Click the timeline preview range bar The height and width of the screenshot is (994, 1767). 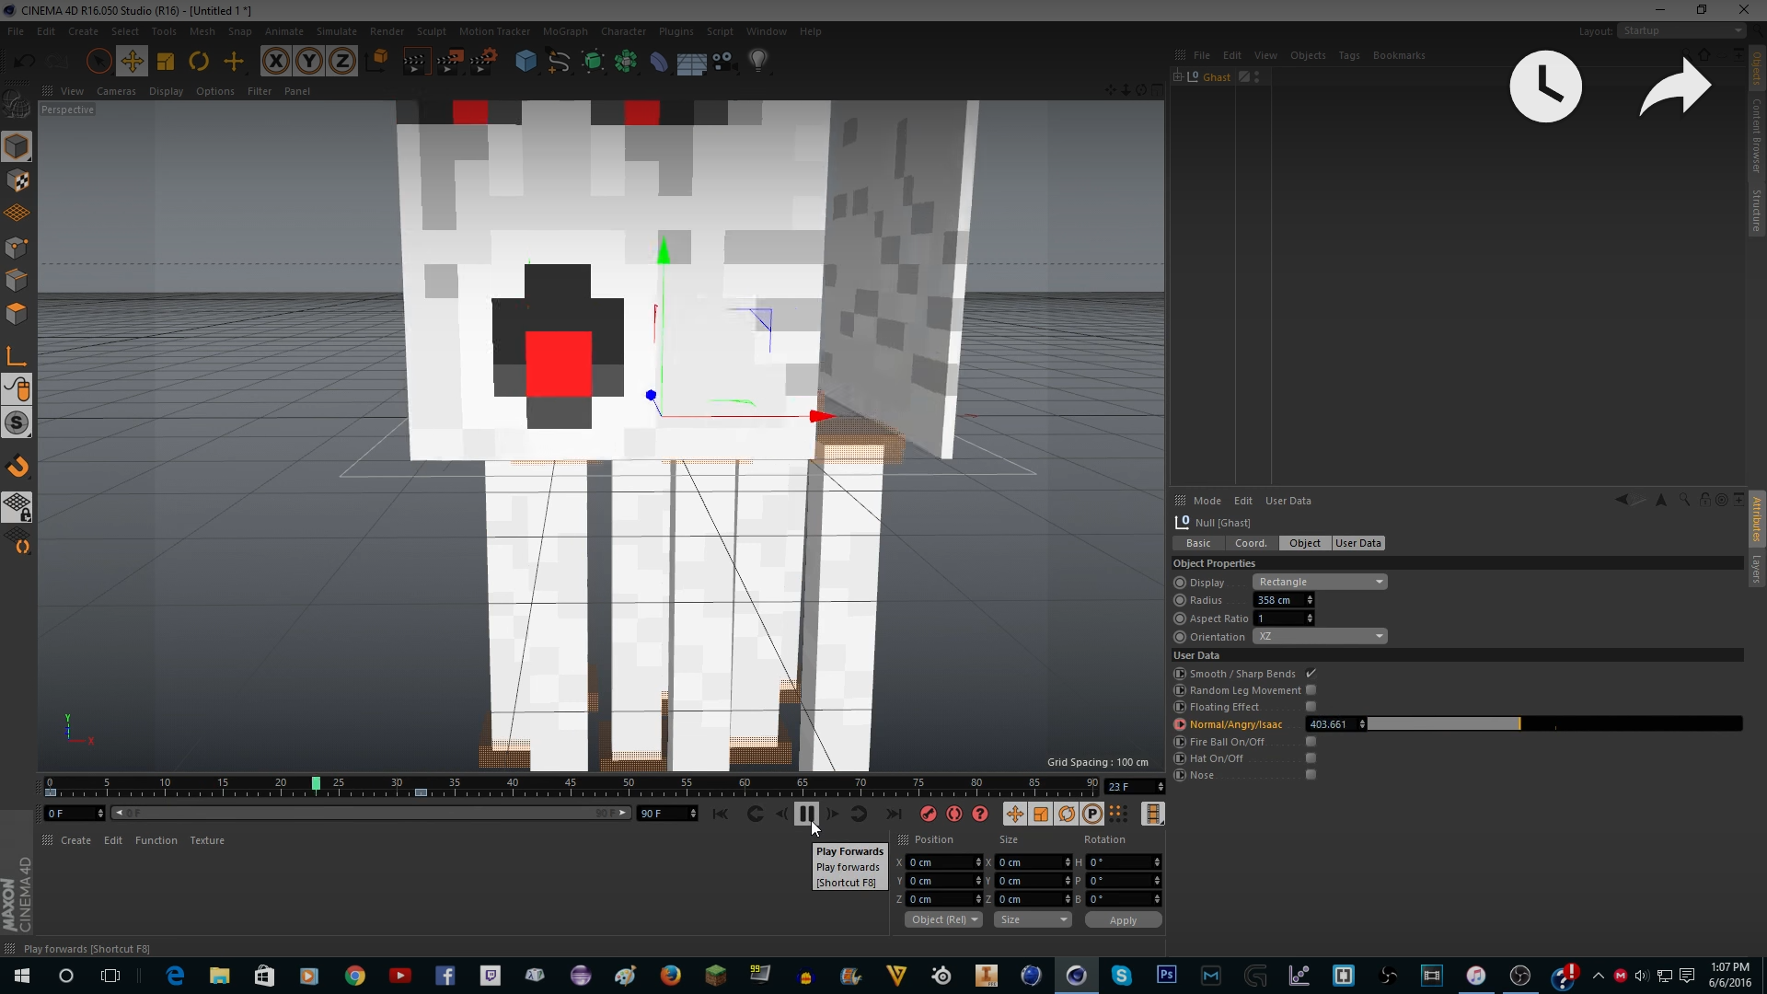(371, 814)
